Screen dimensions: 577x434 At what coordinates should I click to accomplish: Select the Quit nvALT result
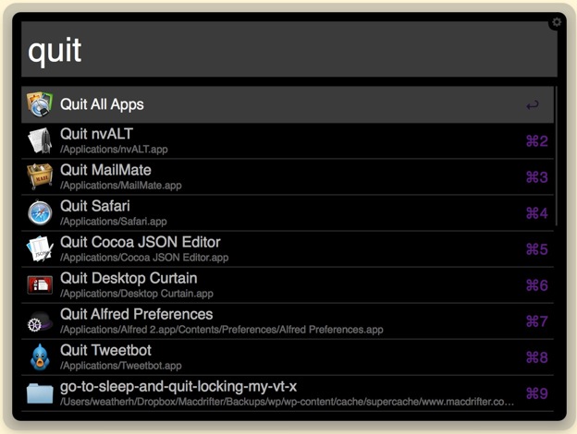click(x=288, y=140)
